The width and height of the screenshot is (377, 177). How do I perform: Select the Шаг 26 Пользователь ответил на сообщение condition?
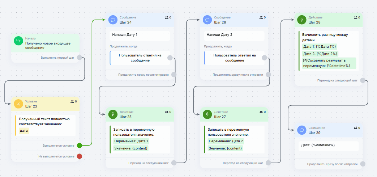click(234, 58)
